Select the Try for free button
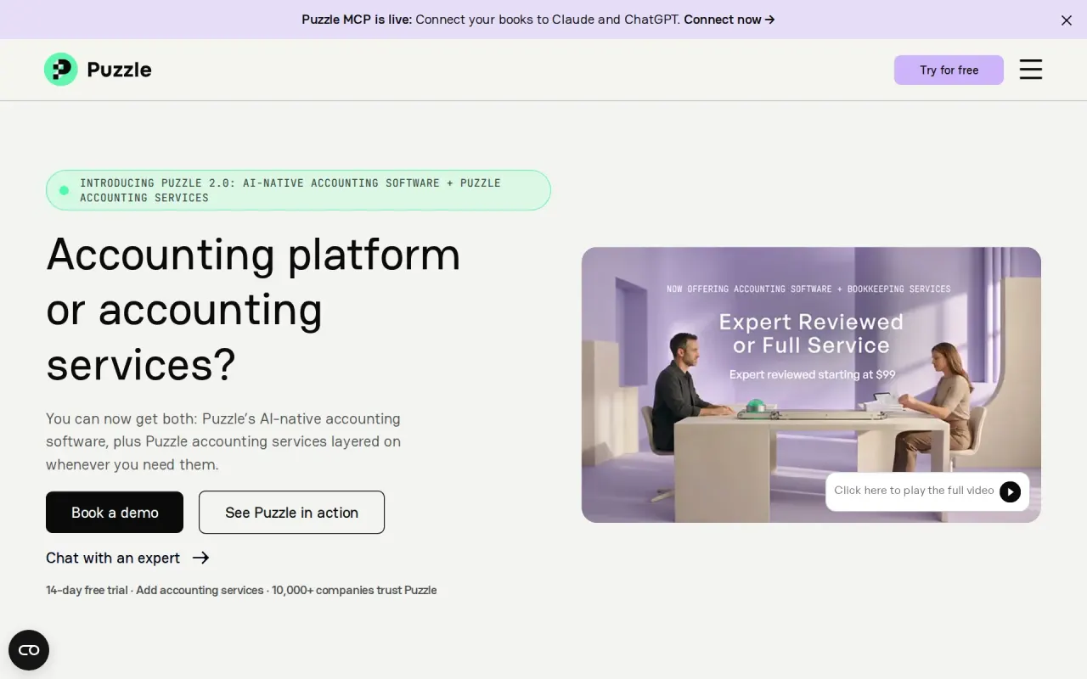Image resolution: width=1087 pixels, height=679 pixels. 949,70
